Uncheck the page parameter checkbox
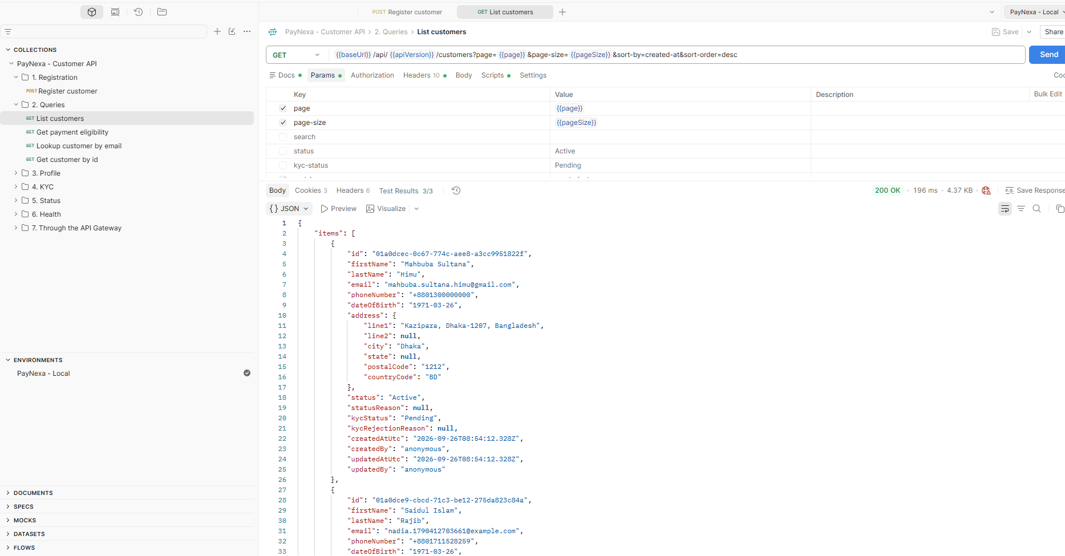The image size is (1065, 556). click(x=283, y=108)
